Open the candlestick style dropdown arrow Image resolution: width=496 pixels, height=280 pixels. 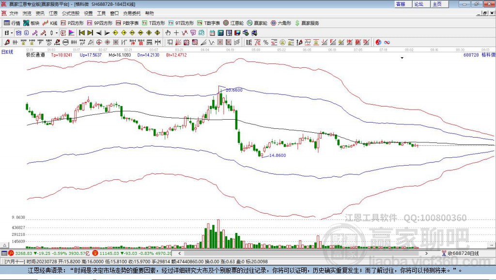pyautogui.click(x=56, y=33)
